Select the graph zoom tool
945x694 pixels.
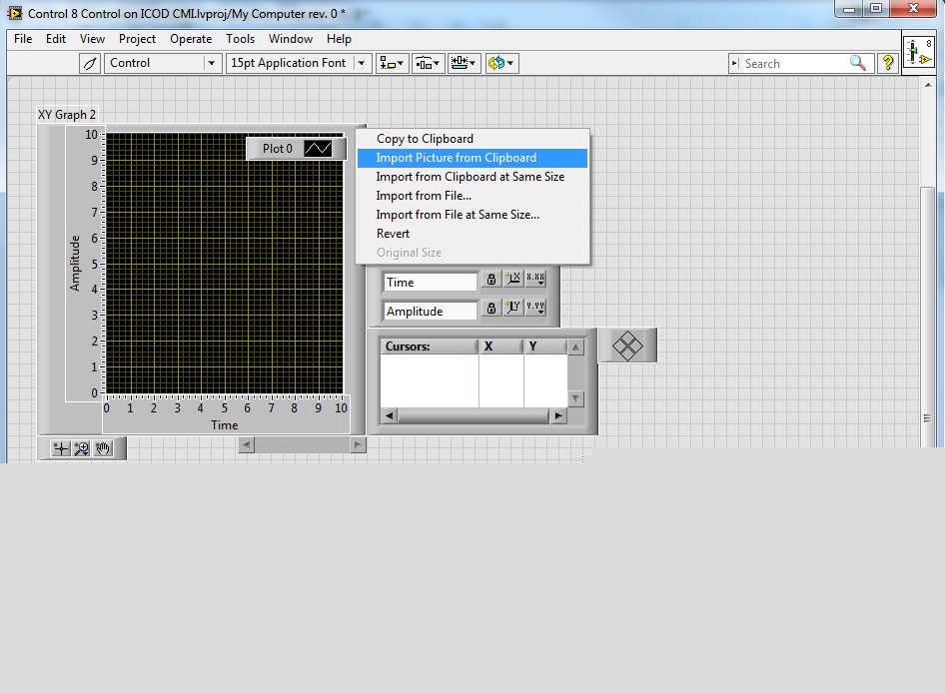(x=81, y=448)
